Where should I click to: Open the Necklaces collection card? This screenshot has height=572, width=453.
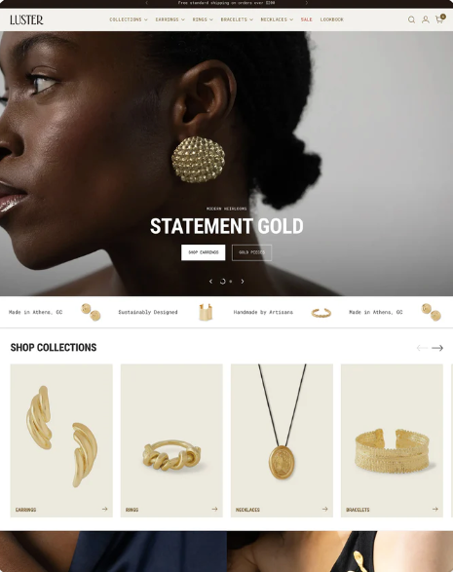tap(282, 440)
